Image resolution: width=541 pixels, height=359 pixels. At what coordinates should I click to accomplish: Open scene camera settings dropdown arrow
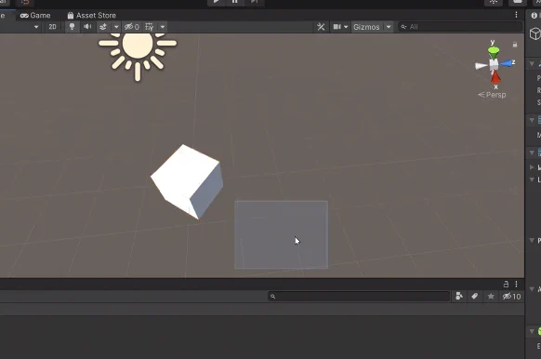[346, 27]
